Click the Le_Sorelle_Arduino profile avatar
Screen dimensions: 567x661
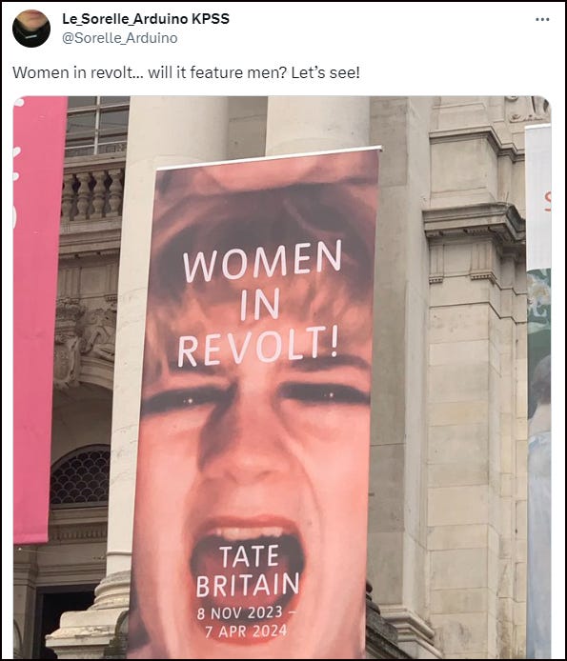pos(31,29)
